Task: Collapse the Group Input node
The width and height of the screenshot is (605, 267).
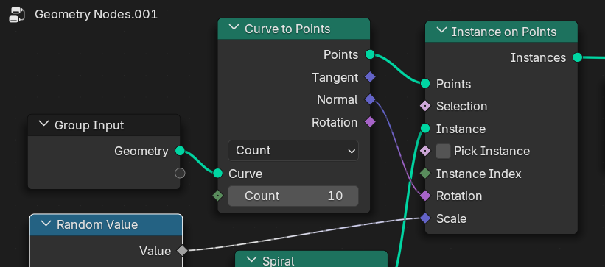Action: 44,124
